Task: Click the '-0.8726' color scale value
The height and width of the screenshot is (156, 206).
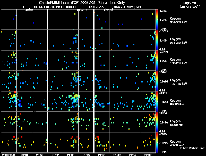Action: (164, 143)
